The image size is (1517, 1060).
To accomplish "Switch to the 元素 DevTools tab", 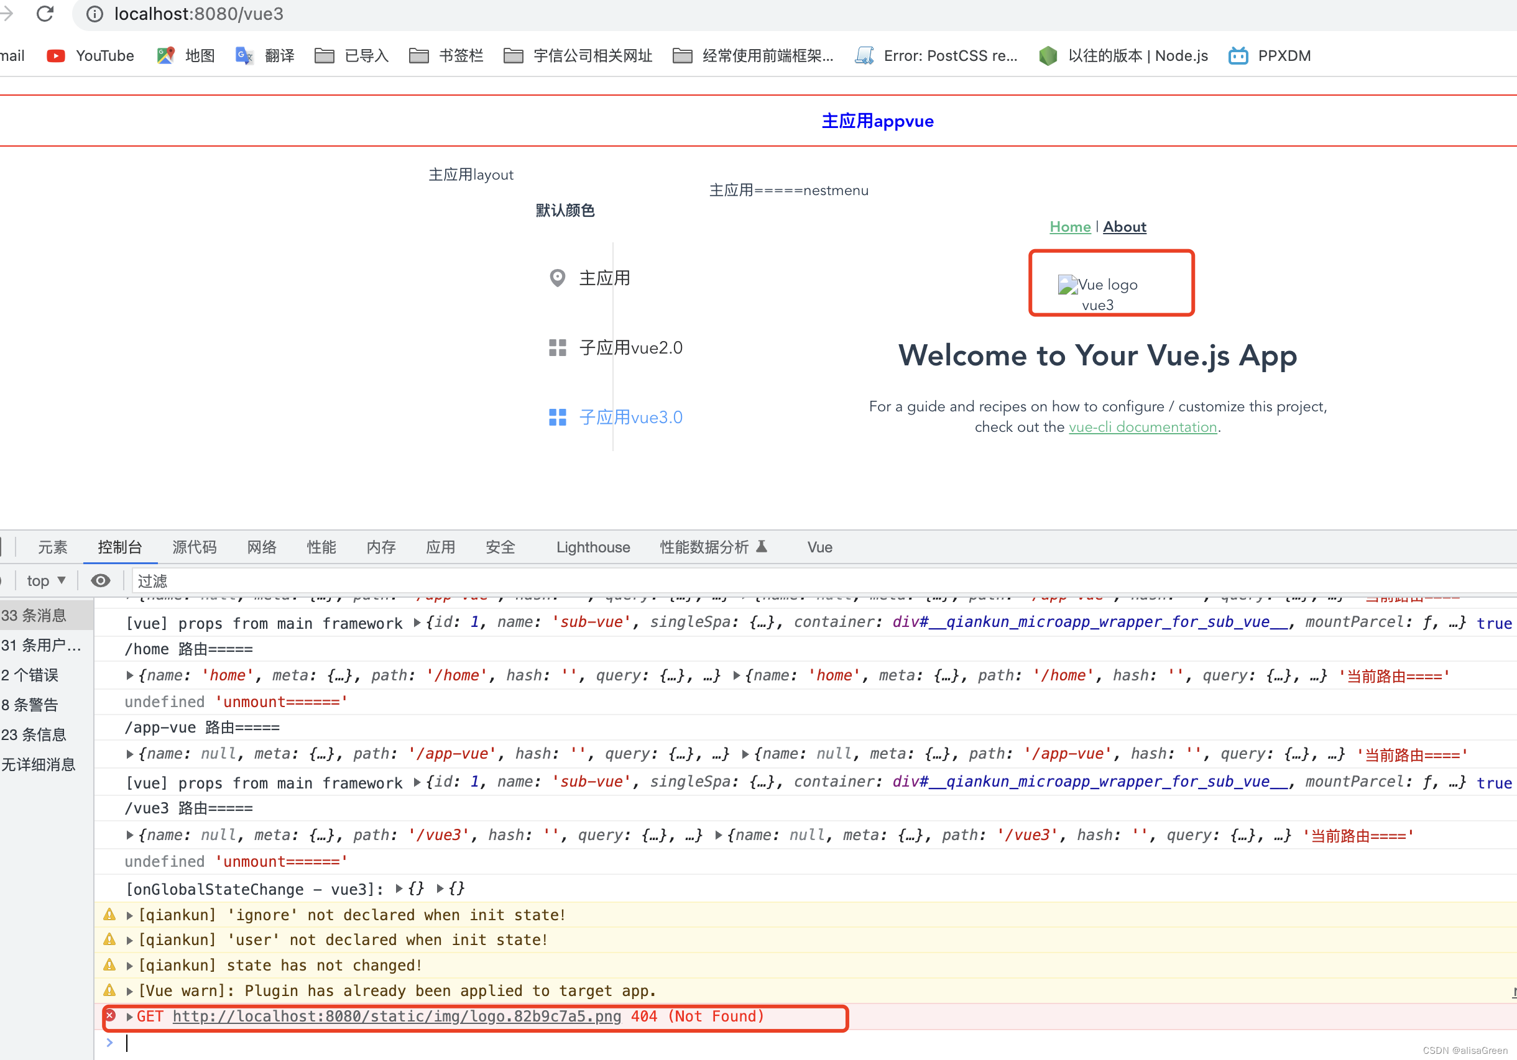I will [x=53, y=547].
